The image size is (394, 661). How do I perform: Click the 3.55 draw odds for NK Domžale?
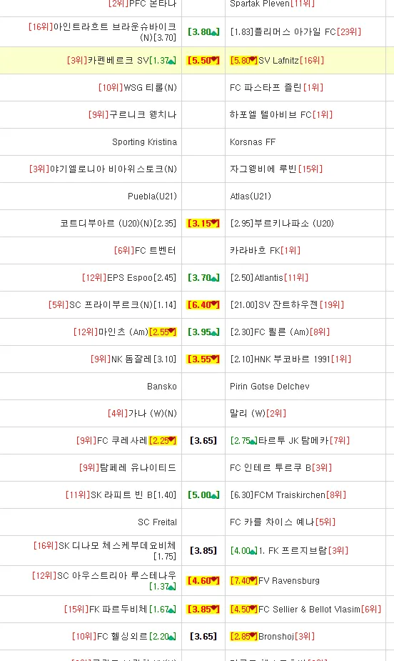(203, 359)
